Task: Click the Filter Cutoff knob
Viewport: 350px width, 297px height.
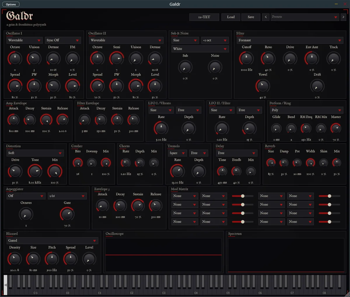Action: coord(246,59)
